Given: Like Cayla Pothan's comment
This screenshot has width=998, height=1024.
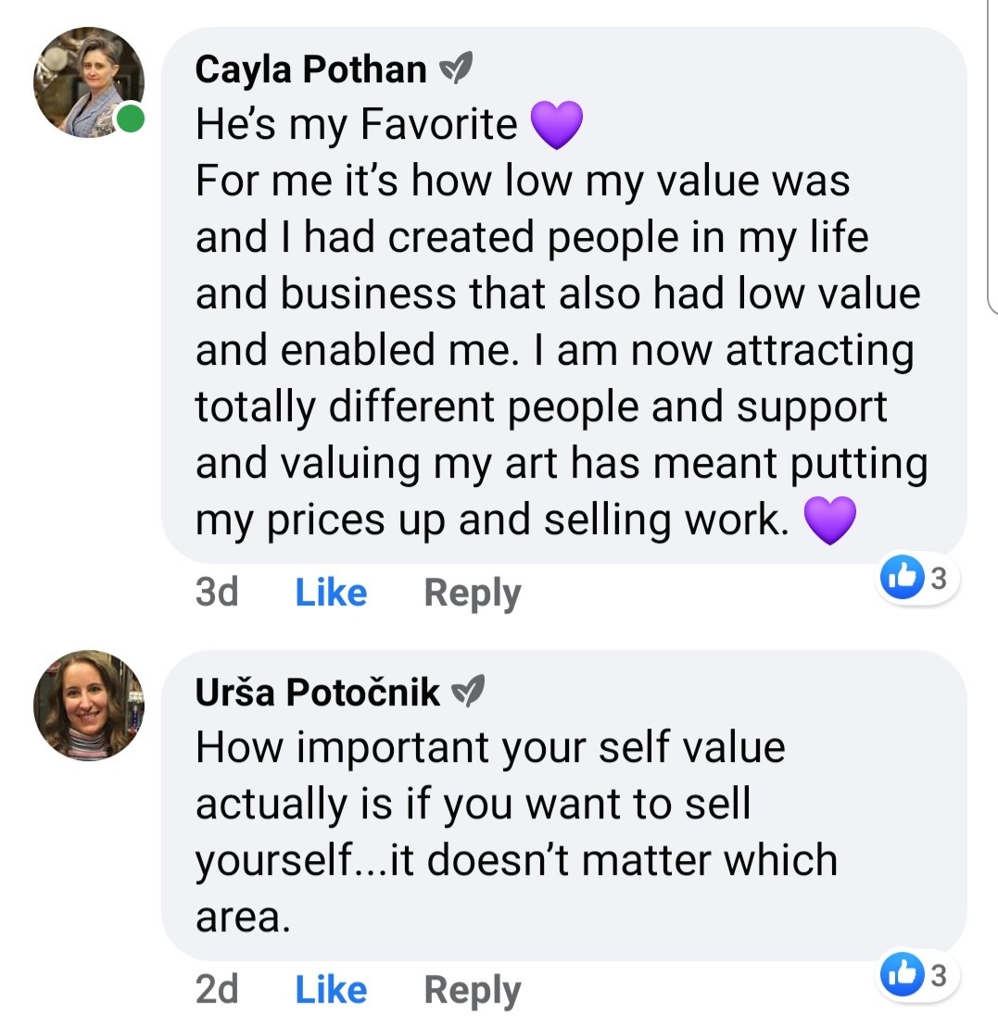Looking at the screenshot, I should [331, 593].
